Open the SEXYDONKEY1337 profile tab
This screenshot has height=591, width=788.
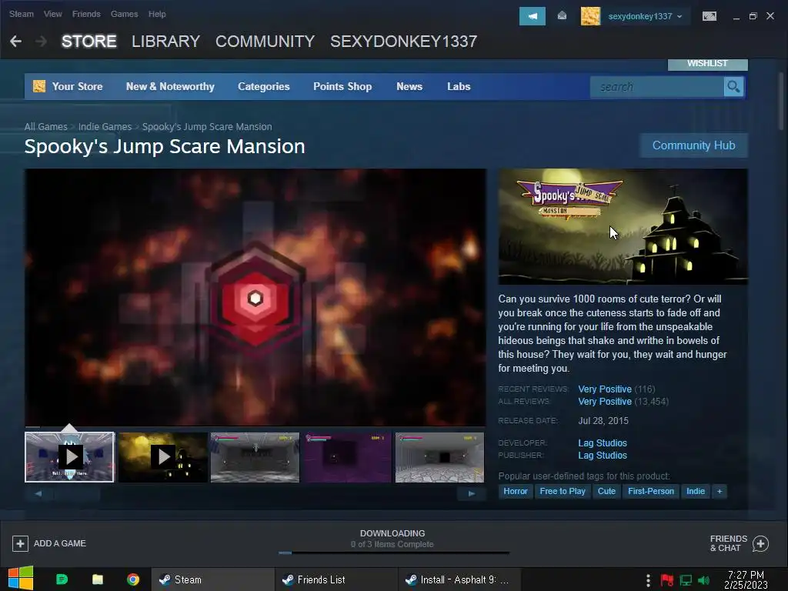pos(403,42)
